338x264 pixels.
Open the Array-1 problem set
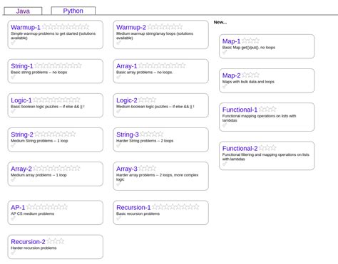pyautogui.click(x=127, y=66)
